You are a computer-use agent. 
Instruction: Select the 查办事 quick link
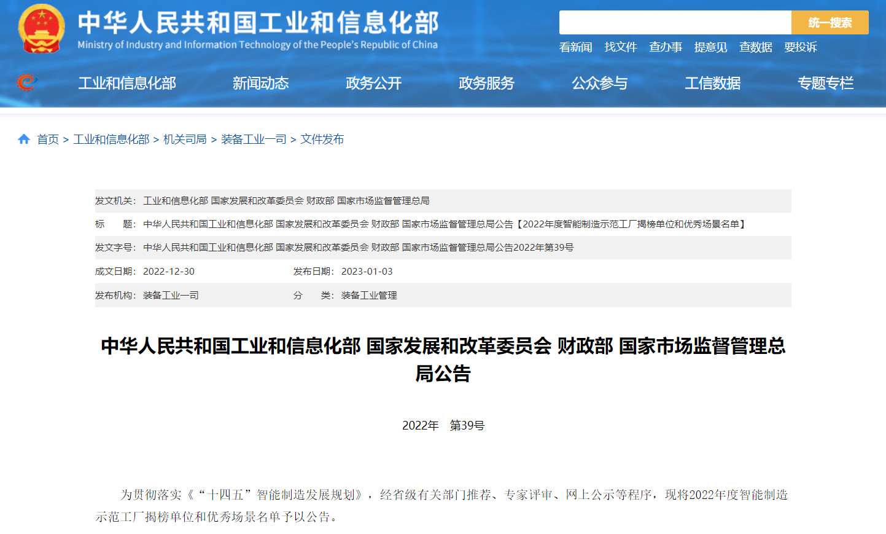tap(666, 47)
